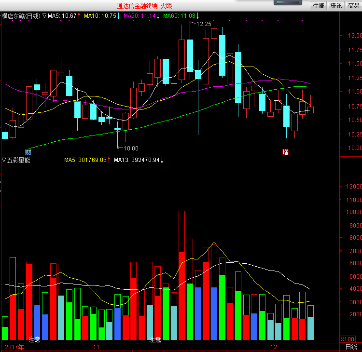
Task: Click the 横店东磁(日线) stock title
Action: pyautogui.click(x=21, y=16)
